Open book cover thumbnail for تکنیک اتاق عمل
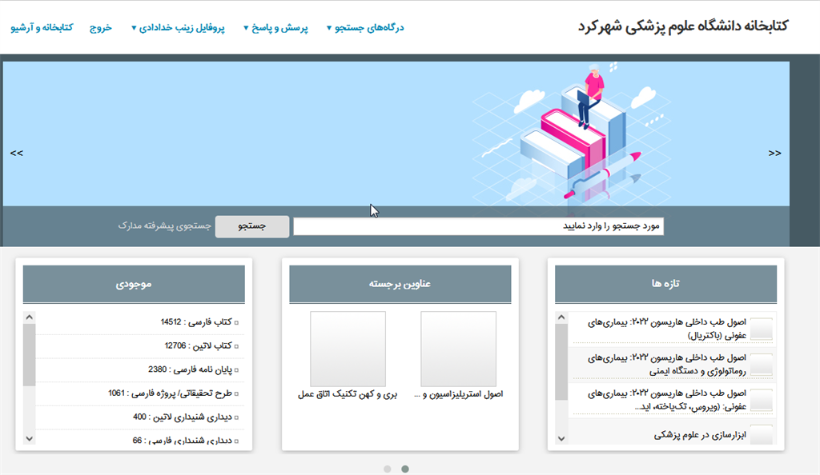Viewport: 820px width, 475px height. coord(348,349)
